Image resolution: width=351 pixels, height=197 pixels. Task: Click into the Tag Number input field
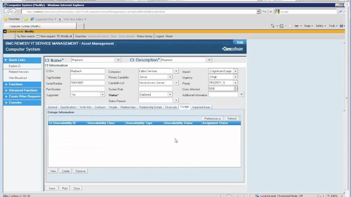(87, 77)
